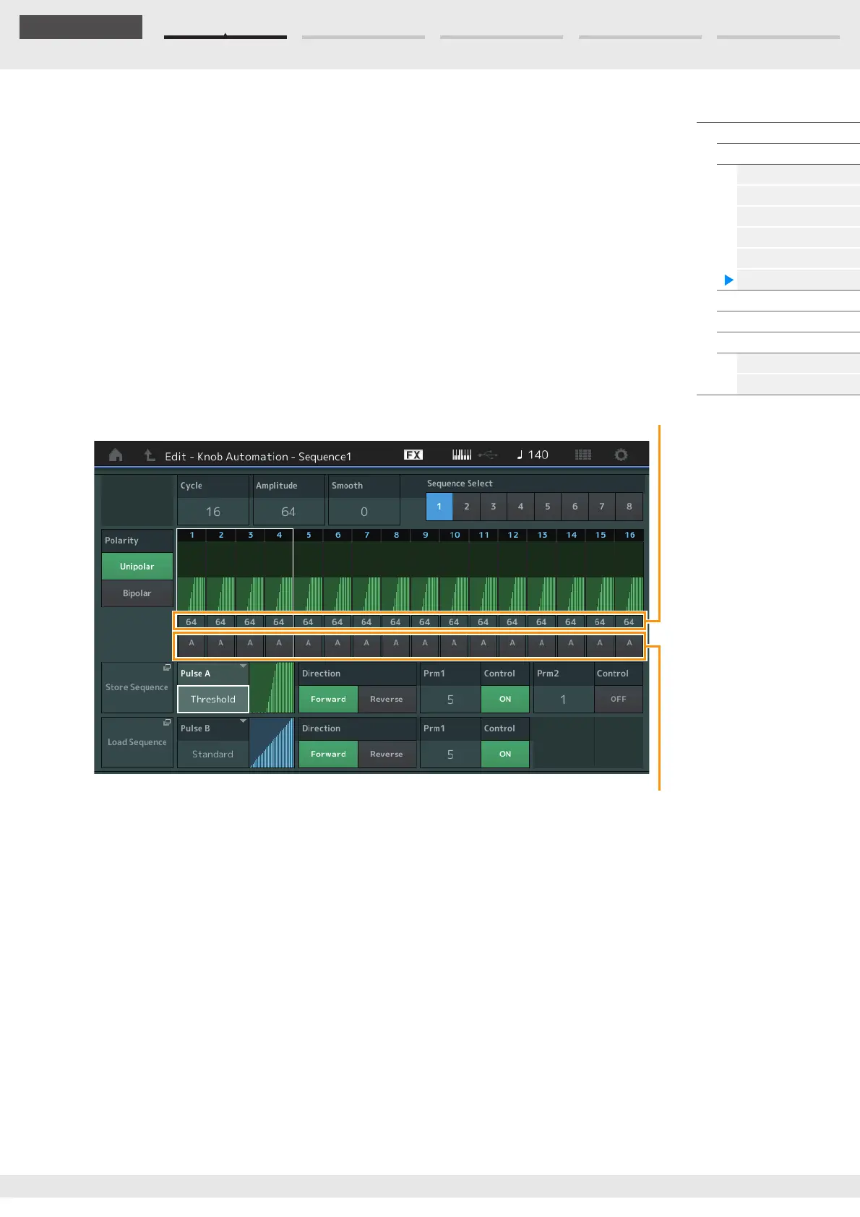Edit step 16 value 64
Viewport: 860px width, 1217px height.
(629, 622)
